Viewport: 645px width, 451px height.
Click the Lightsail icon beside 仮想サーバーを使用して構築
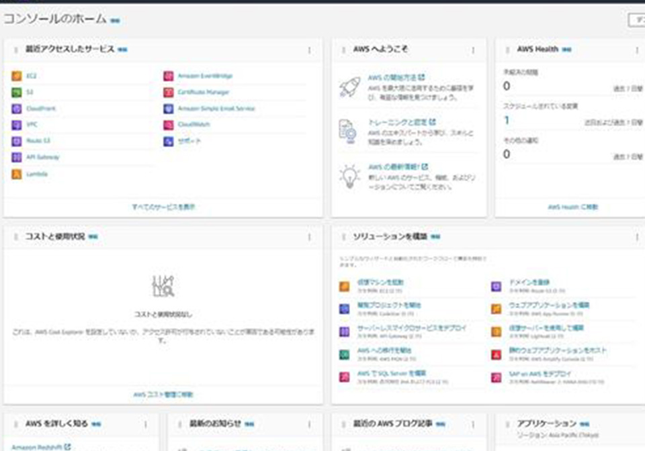(497, 332)
